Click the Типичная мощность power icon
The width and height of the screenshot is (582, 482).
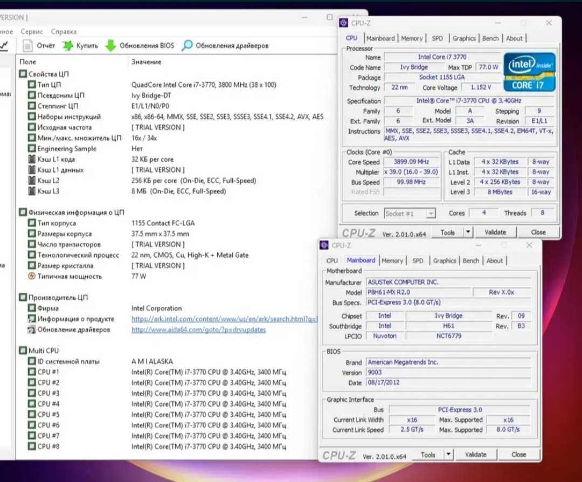point(32,276)
